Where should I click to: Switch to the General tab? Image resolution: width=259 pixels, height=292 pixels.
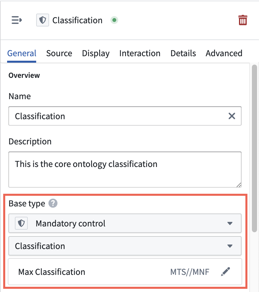pos(22,53)
